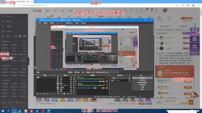Add a new scene with the plus icon
The width and height of the screenshot is (202, 113).
pyautogui.click(x=38, y=94)
